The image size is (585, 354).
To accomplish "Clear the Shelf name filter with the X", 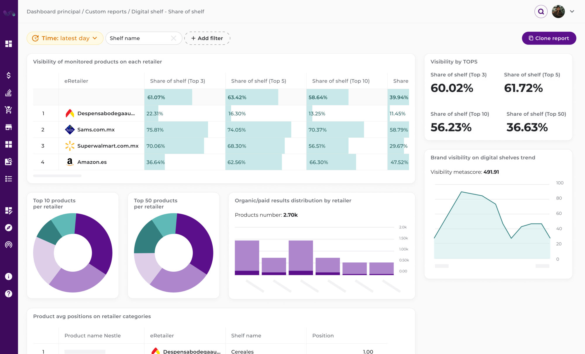I will point(173,38).
